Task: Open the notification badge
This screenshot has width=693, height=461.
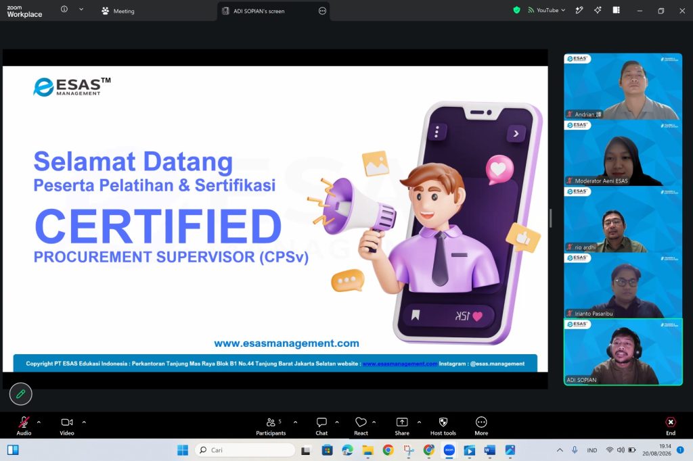Action: [680, 450]
